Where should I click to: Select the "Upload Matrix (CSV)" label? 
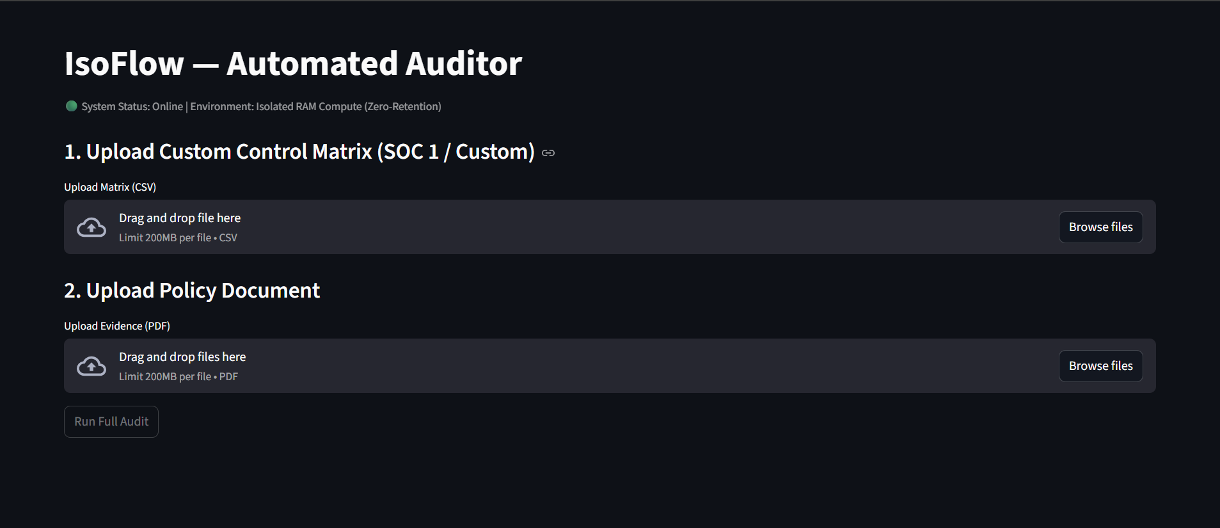coord(110,187)
